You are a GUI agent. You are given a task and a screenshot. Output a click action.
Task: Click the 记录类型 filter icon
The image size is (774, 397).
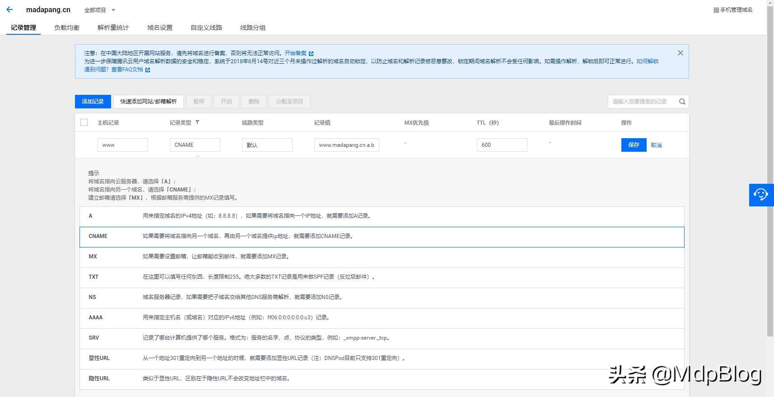coord(197,122)
